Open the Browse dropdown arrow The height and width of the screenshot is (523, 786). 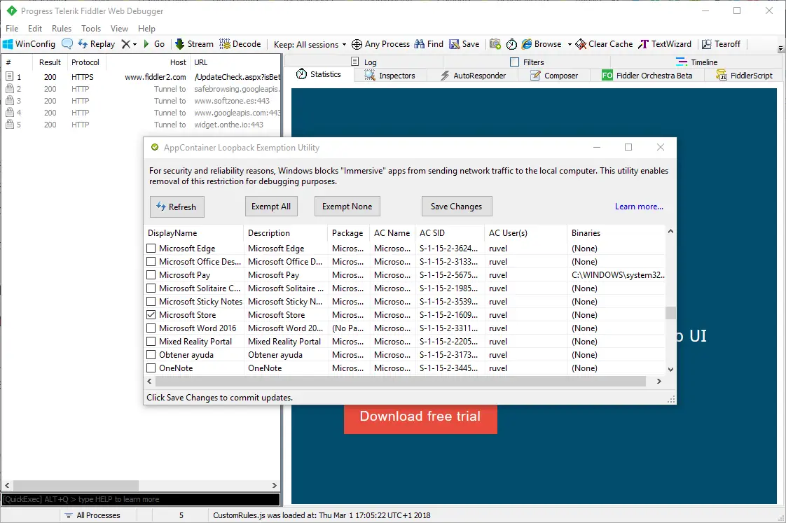(x=570, y=45)
